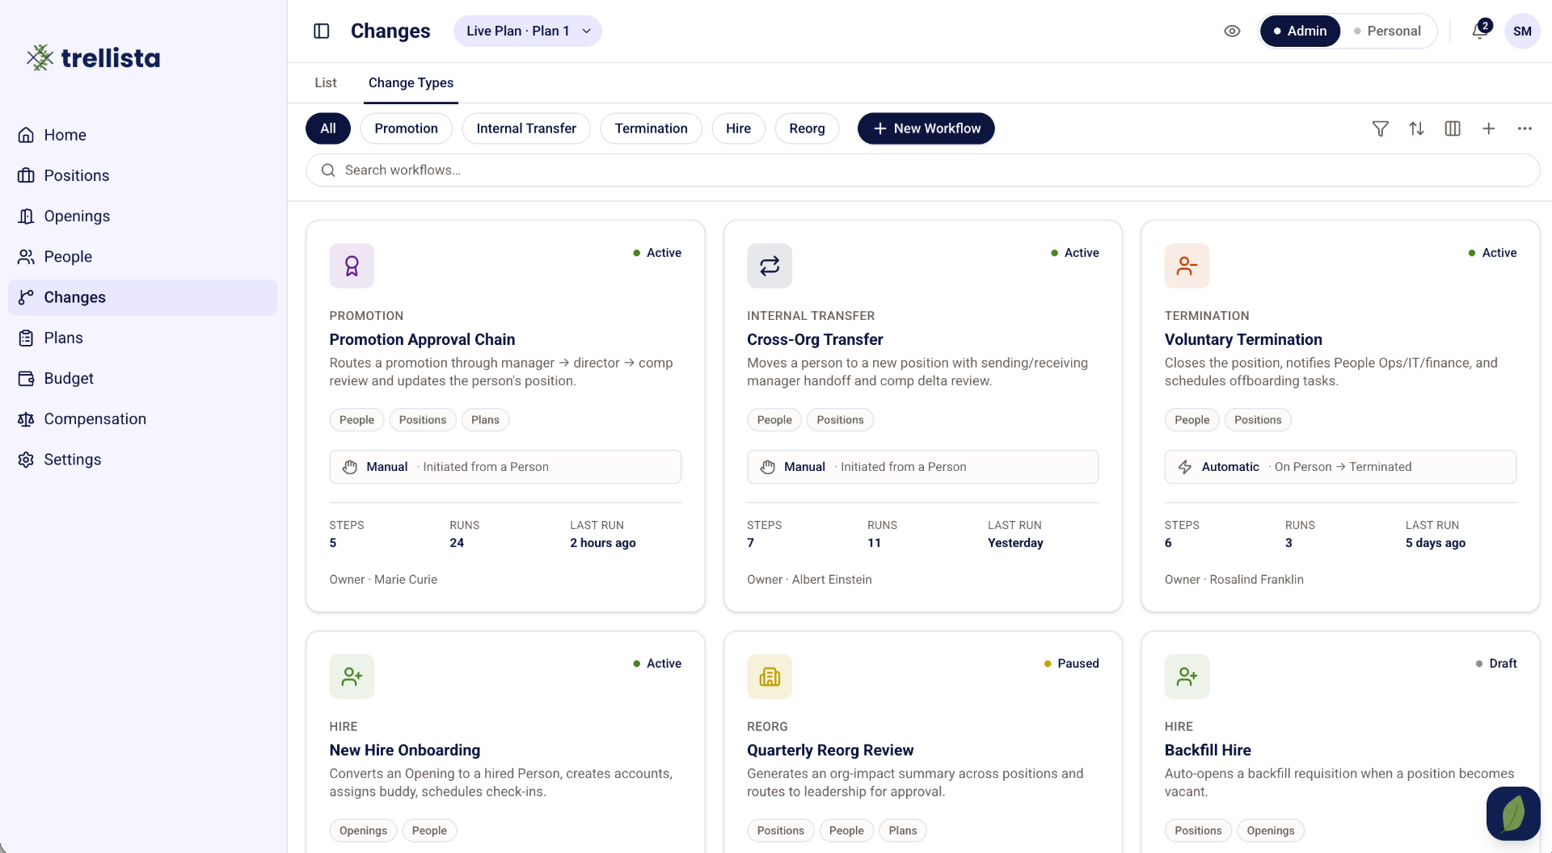Filter by Internal Transfer chip
The image size is (1552, 853).
click(x=526, y=128)
